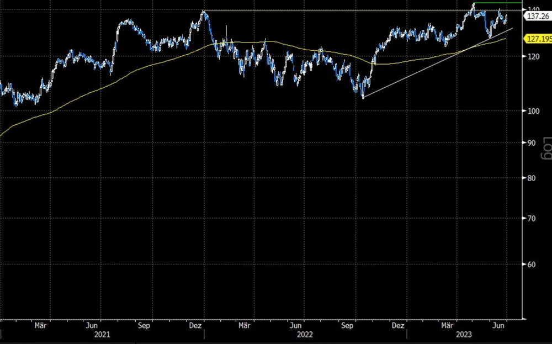
Task: Click the 137.26 current price label
Action: [538, 17]
